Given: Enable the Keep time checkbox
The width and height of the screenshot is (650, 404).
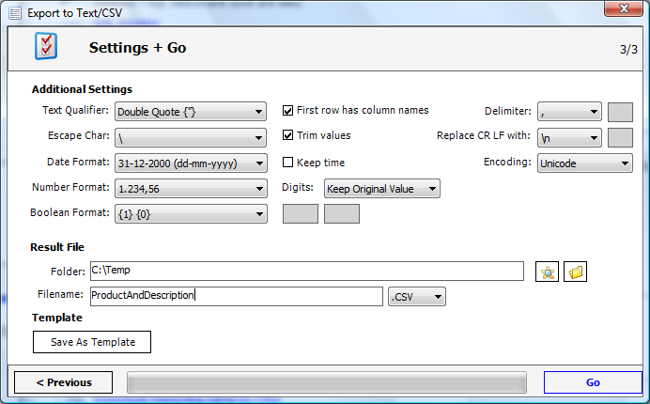Looking at the screenshot, I should 287,163.
